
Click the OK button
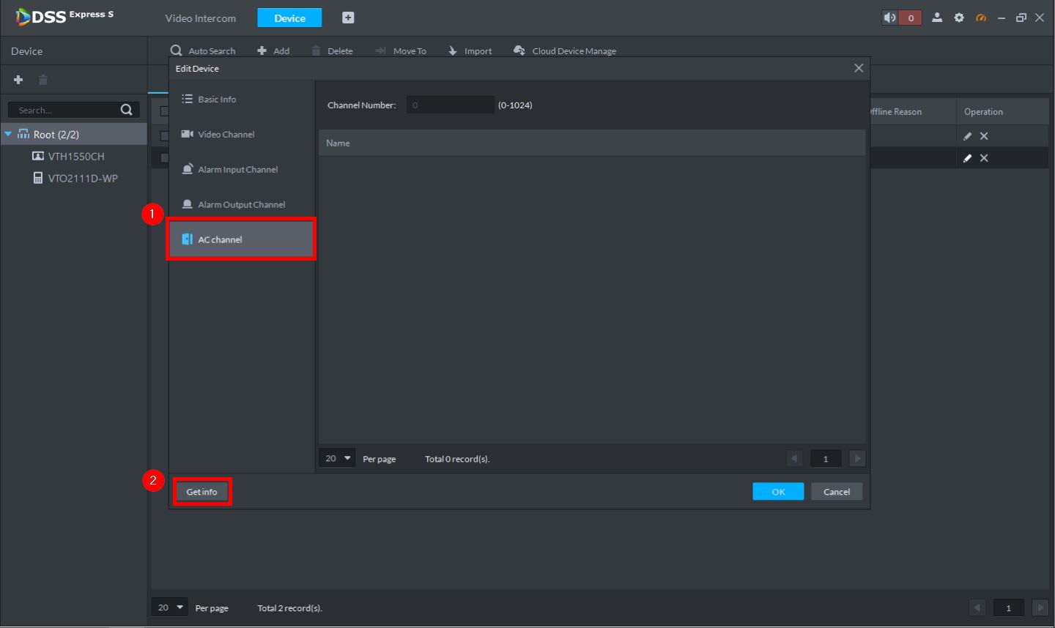point(778,492)
